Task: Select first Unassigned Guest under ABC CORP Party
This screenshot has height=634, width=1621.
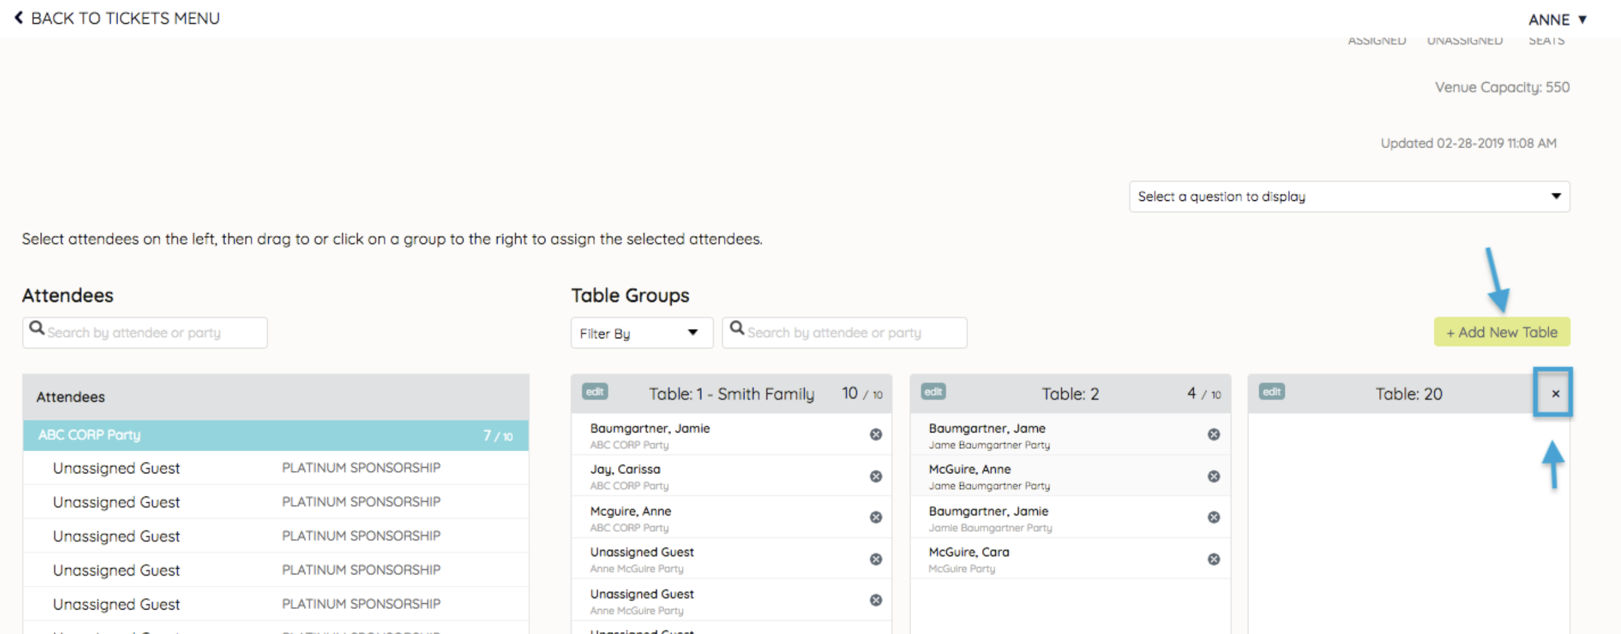Action: pyautogui.click(x=276, y=468)
